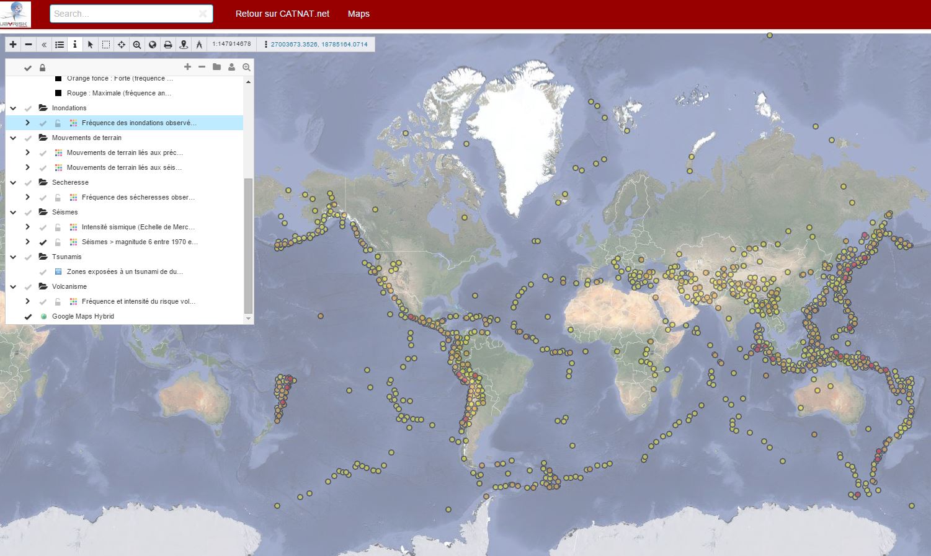Viewport: 931px width, 556px height.
Task: Activate the rectangle selection tool
Action: pos(106,45)
